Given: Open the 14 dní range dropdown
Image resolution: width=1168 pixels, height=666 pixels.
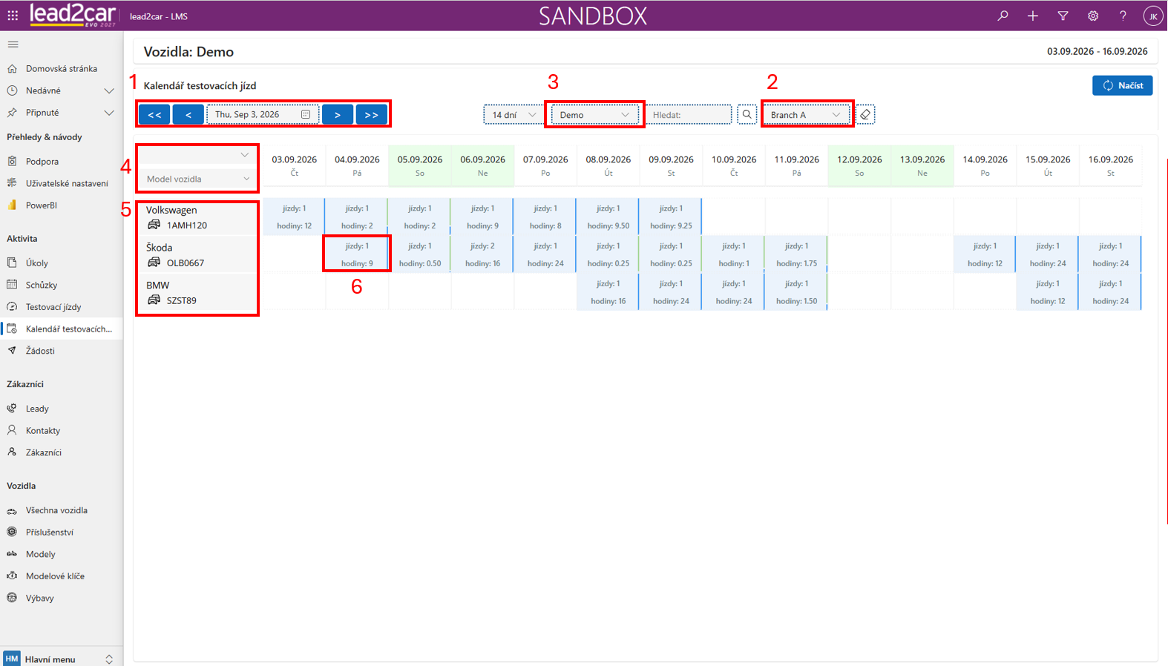Looking at the screenshot, I should click(512, 115).
